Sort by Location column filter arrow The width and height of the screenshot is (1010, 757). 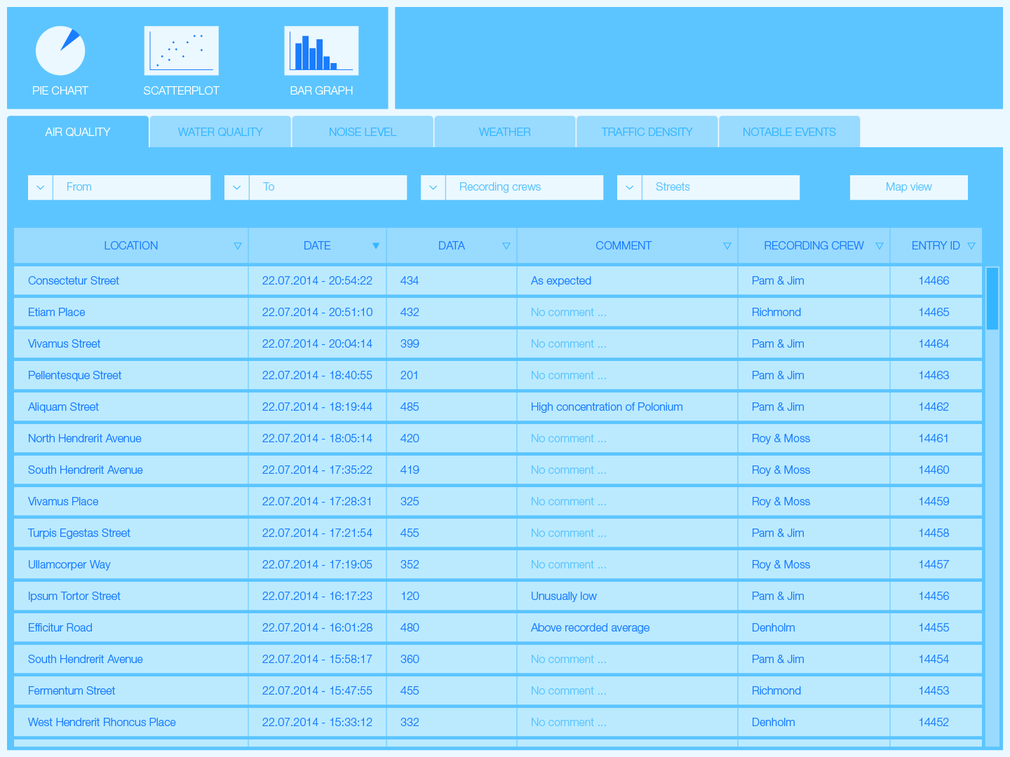(238, 246)
